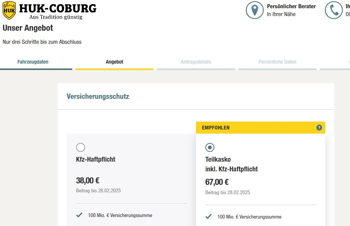Switch to the Antragsdetails step

coord(196,62)
